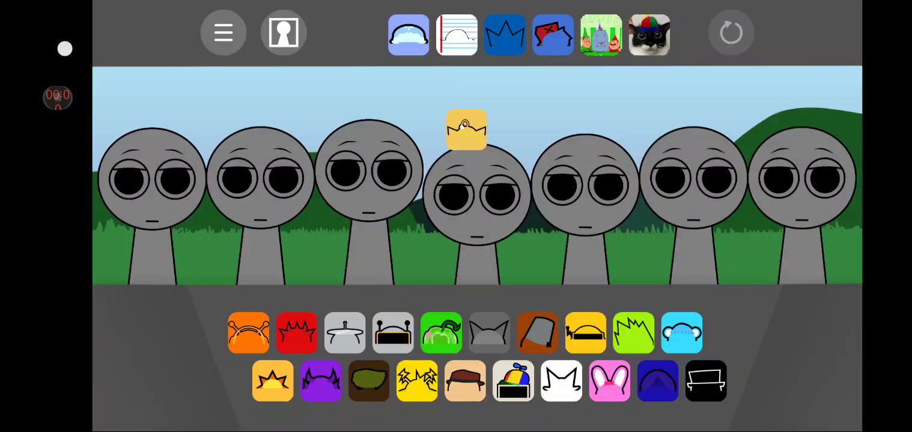
Task: Select the blue bonus icon with red shape
Action: point(553,35)
